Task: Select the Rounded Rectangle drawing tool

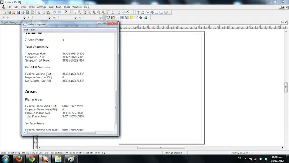Action: tap(161, 12)
